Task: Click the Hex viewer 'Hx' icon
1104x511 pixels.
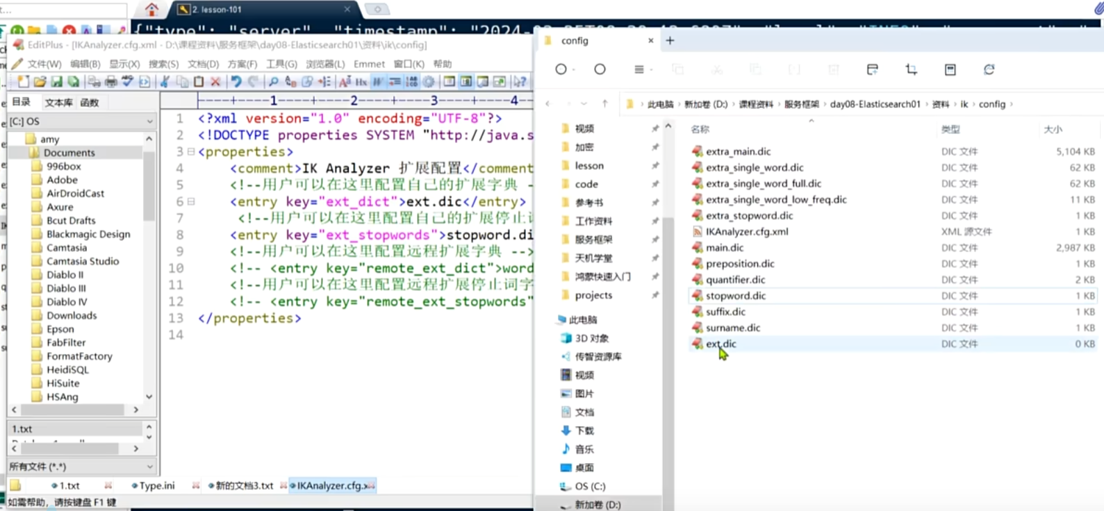Action: pyautogui.click(x=361, y=81)
